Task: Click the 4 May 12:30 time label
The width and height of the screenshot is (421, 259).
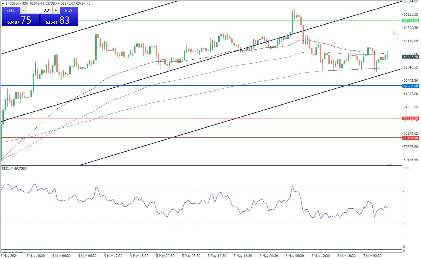Action: [113, 256]
